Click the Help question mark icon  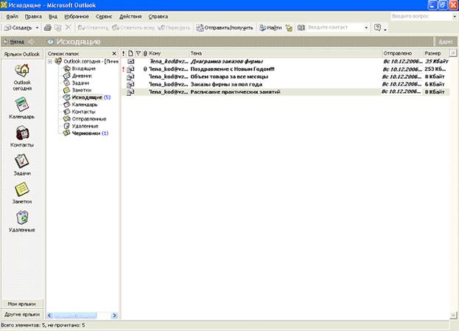(377, 27)
